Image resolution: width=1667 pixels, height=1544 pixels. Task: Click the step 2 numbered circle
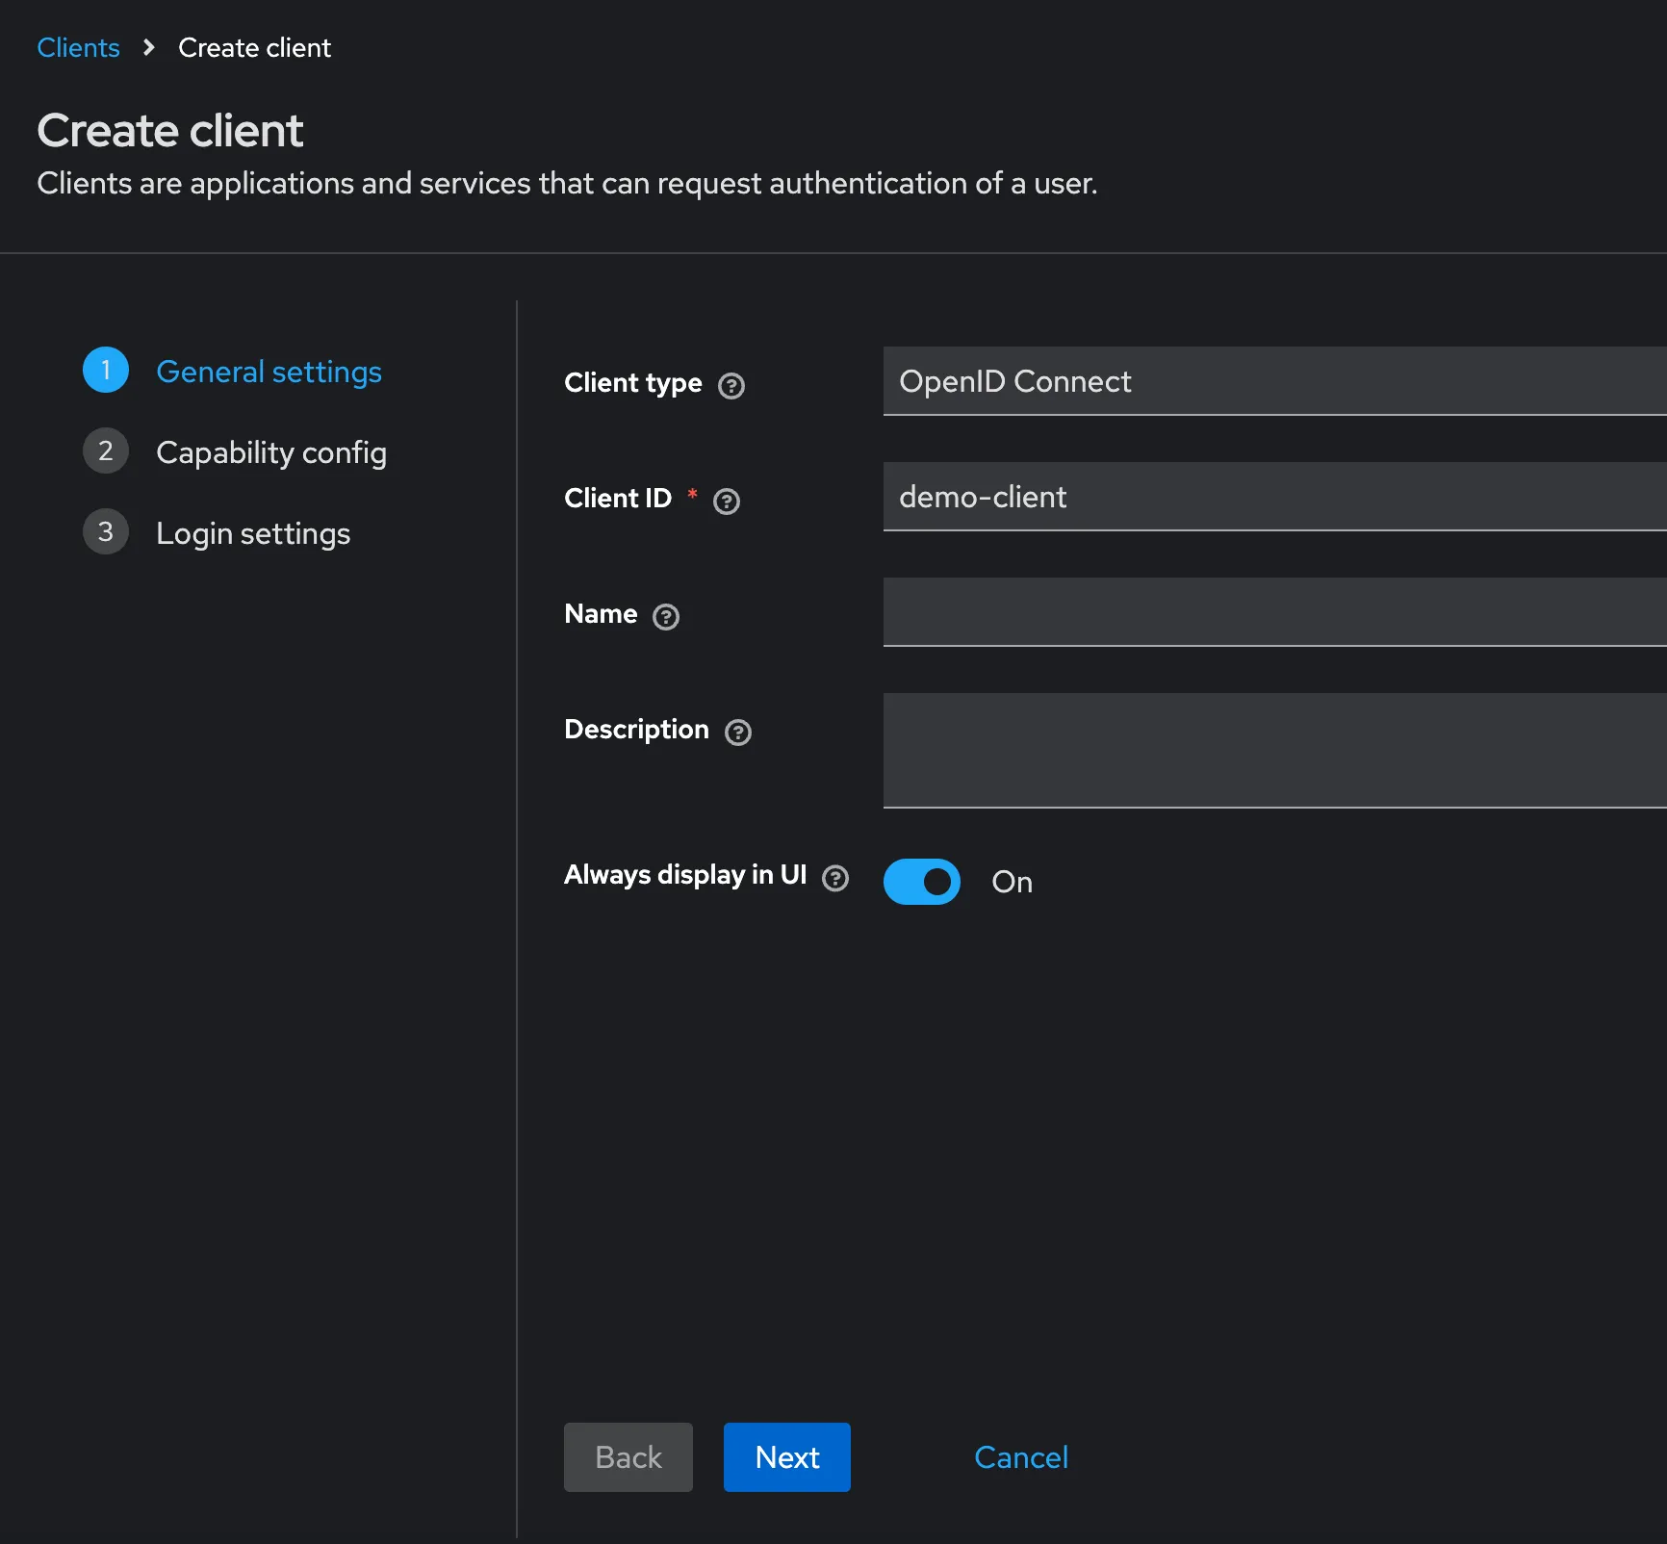(105, 450)
